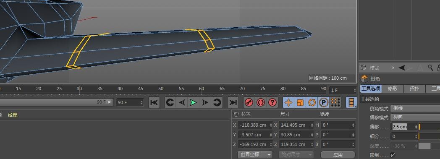
Task: Switch to the 修形 tab
Action: [393, 89]
